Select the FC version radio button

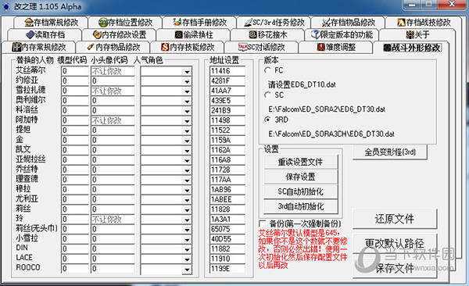tap(267, 70)
